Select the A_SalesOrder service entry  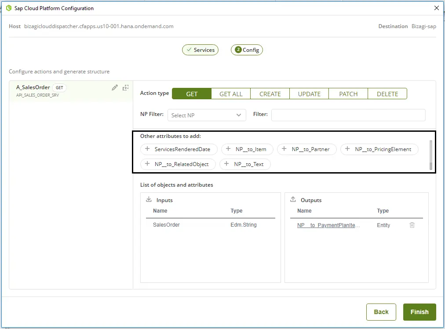pyautogui.click(x=71, y=90)
